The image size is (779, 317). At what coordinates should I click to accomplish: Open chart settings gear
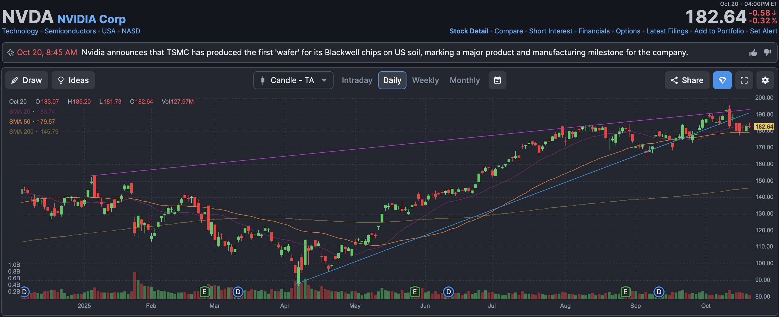pyautogui.click(x=765, y=80)
